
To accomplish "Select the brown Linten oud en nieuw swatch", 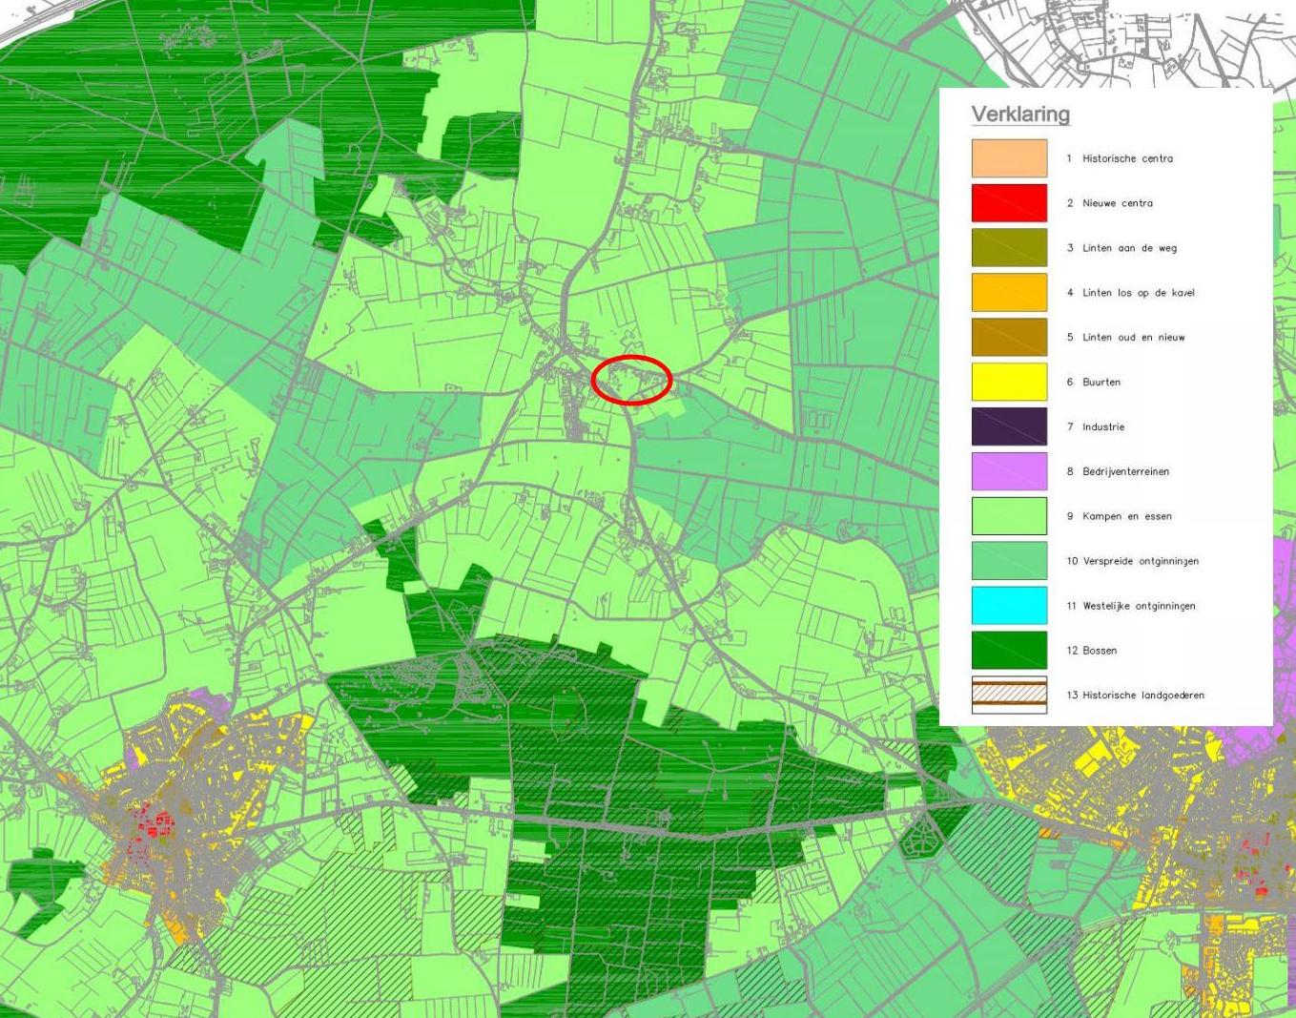I will point(1009,338).
